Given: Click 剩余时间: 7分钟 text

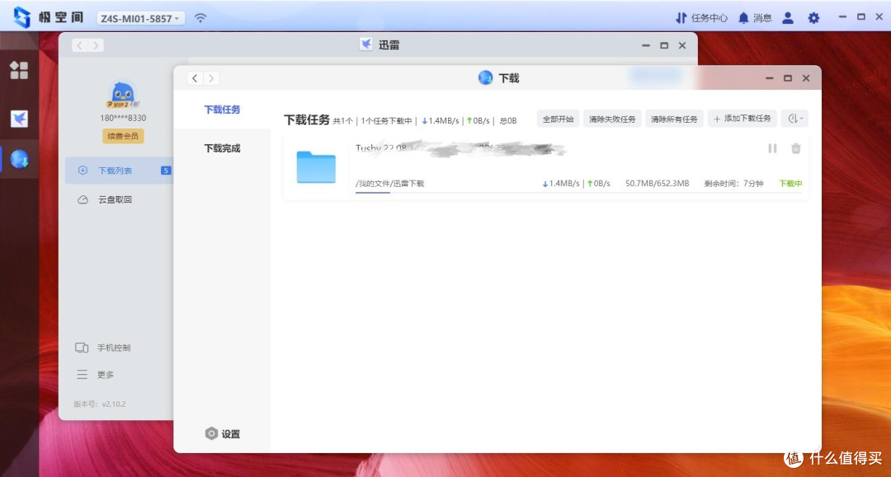Looking at the screenshot, I should click(x=733, y=184).
